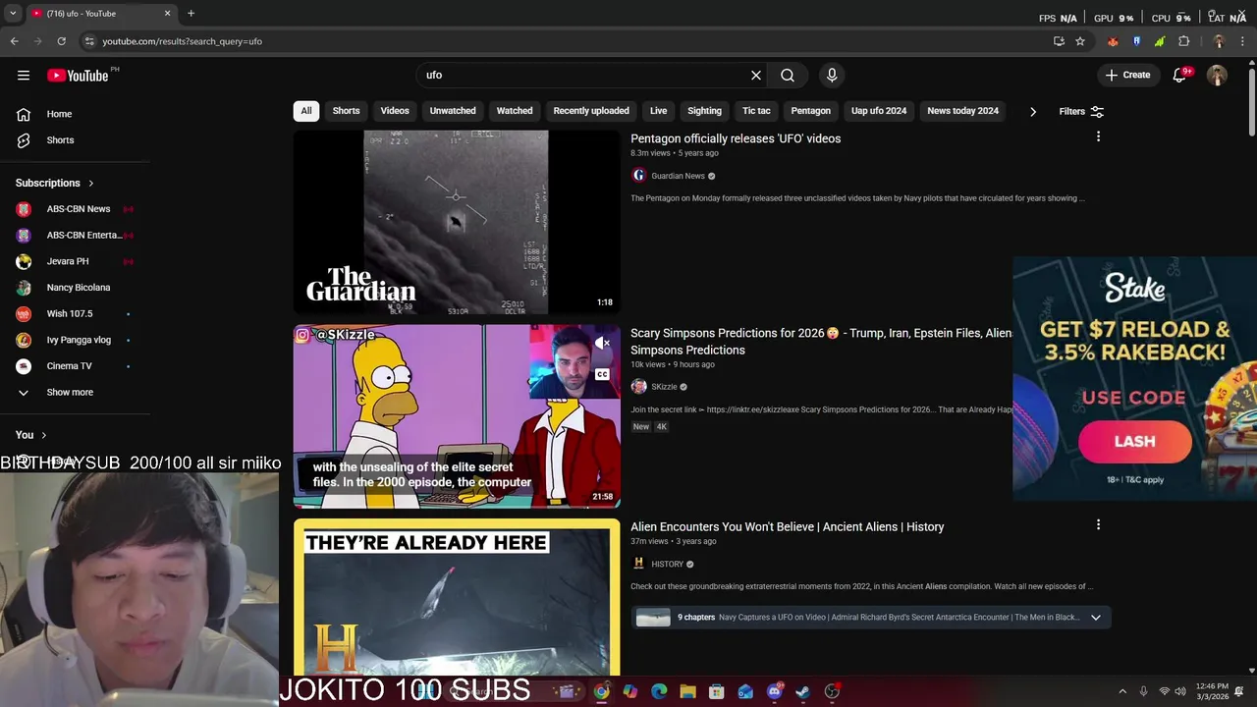Open Discord from the taskbar
The width and height of the screenshot is (1257, 707).
[x=774, y=691]
